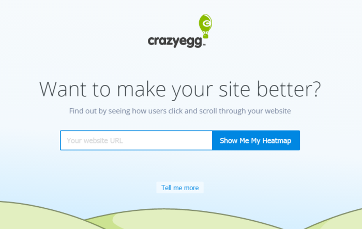
Task: Click the balloon's small green basket
Action: pos(206,36)
